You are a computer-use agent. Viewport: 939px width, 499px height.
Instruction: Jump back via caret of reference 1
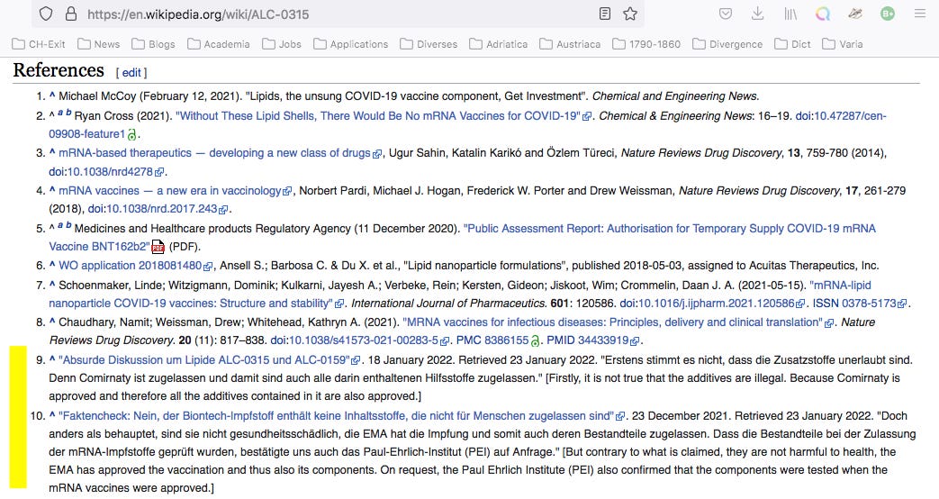[52, 95]
